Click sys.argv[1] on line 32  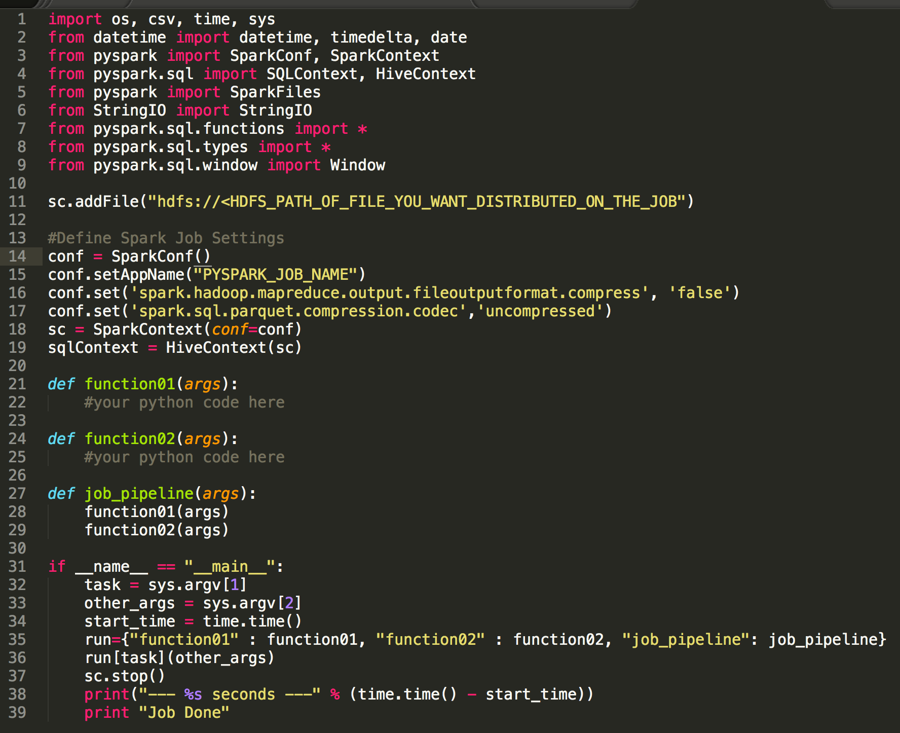click(197, 584)
